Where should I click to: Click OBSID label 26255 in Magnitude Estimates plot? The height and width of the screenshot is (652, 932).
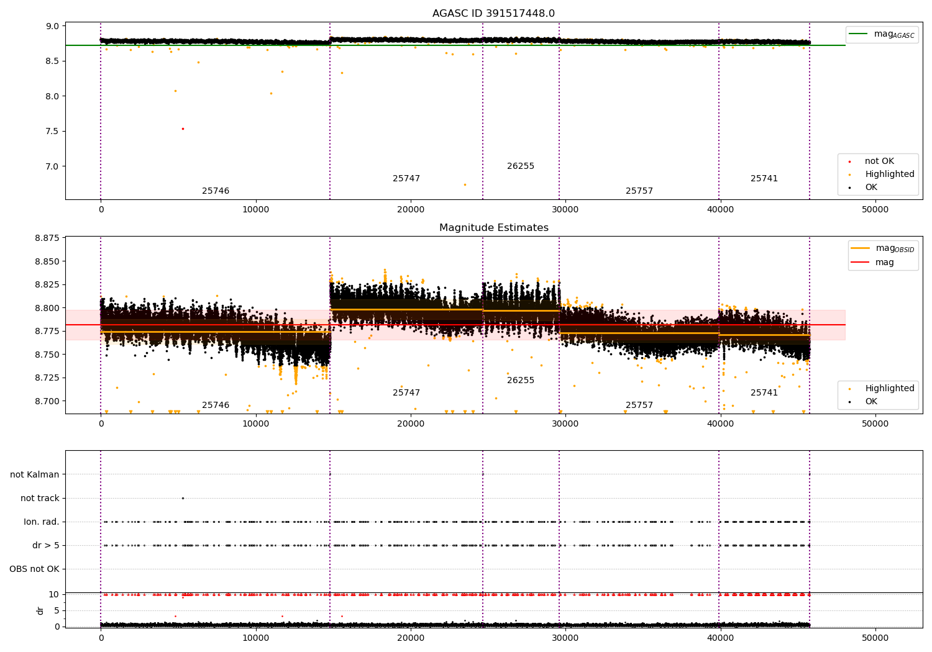click(521, 381)
